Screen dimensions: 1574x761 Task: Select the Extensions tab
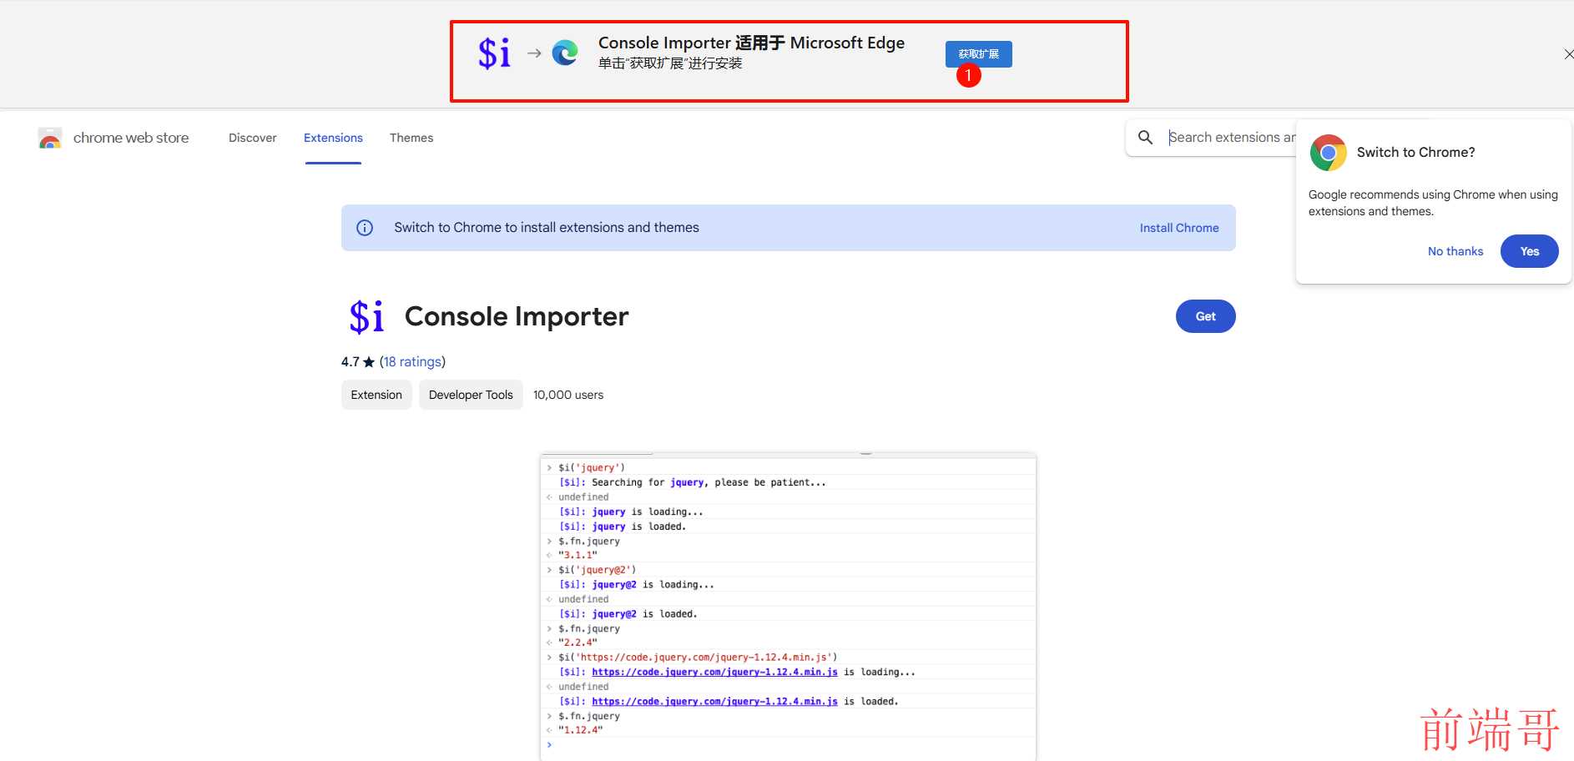click(x=333, y=138)
